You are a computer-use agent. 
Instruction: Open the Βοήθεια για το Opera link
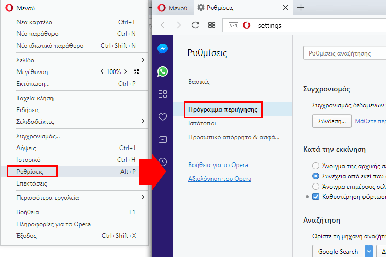pos(218,165)
